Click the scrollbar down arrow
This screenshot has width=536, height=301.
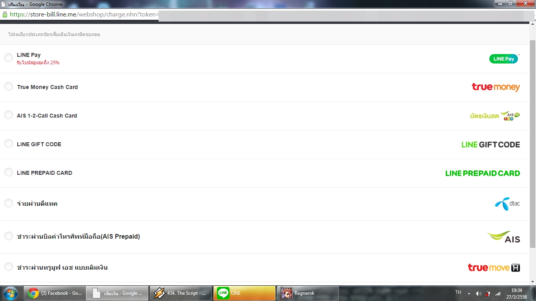pyautogui.click(x=532, y=282)
